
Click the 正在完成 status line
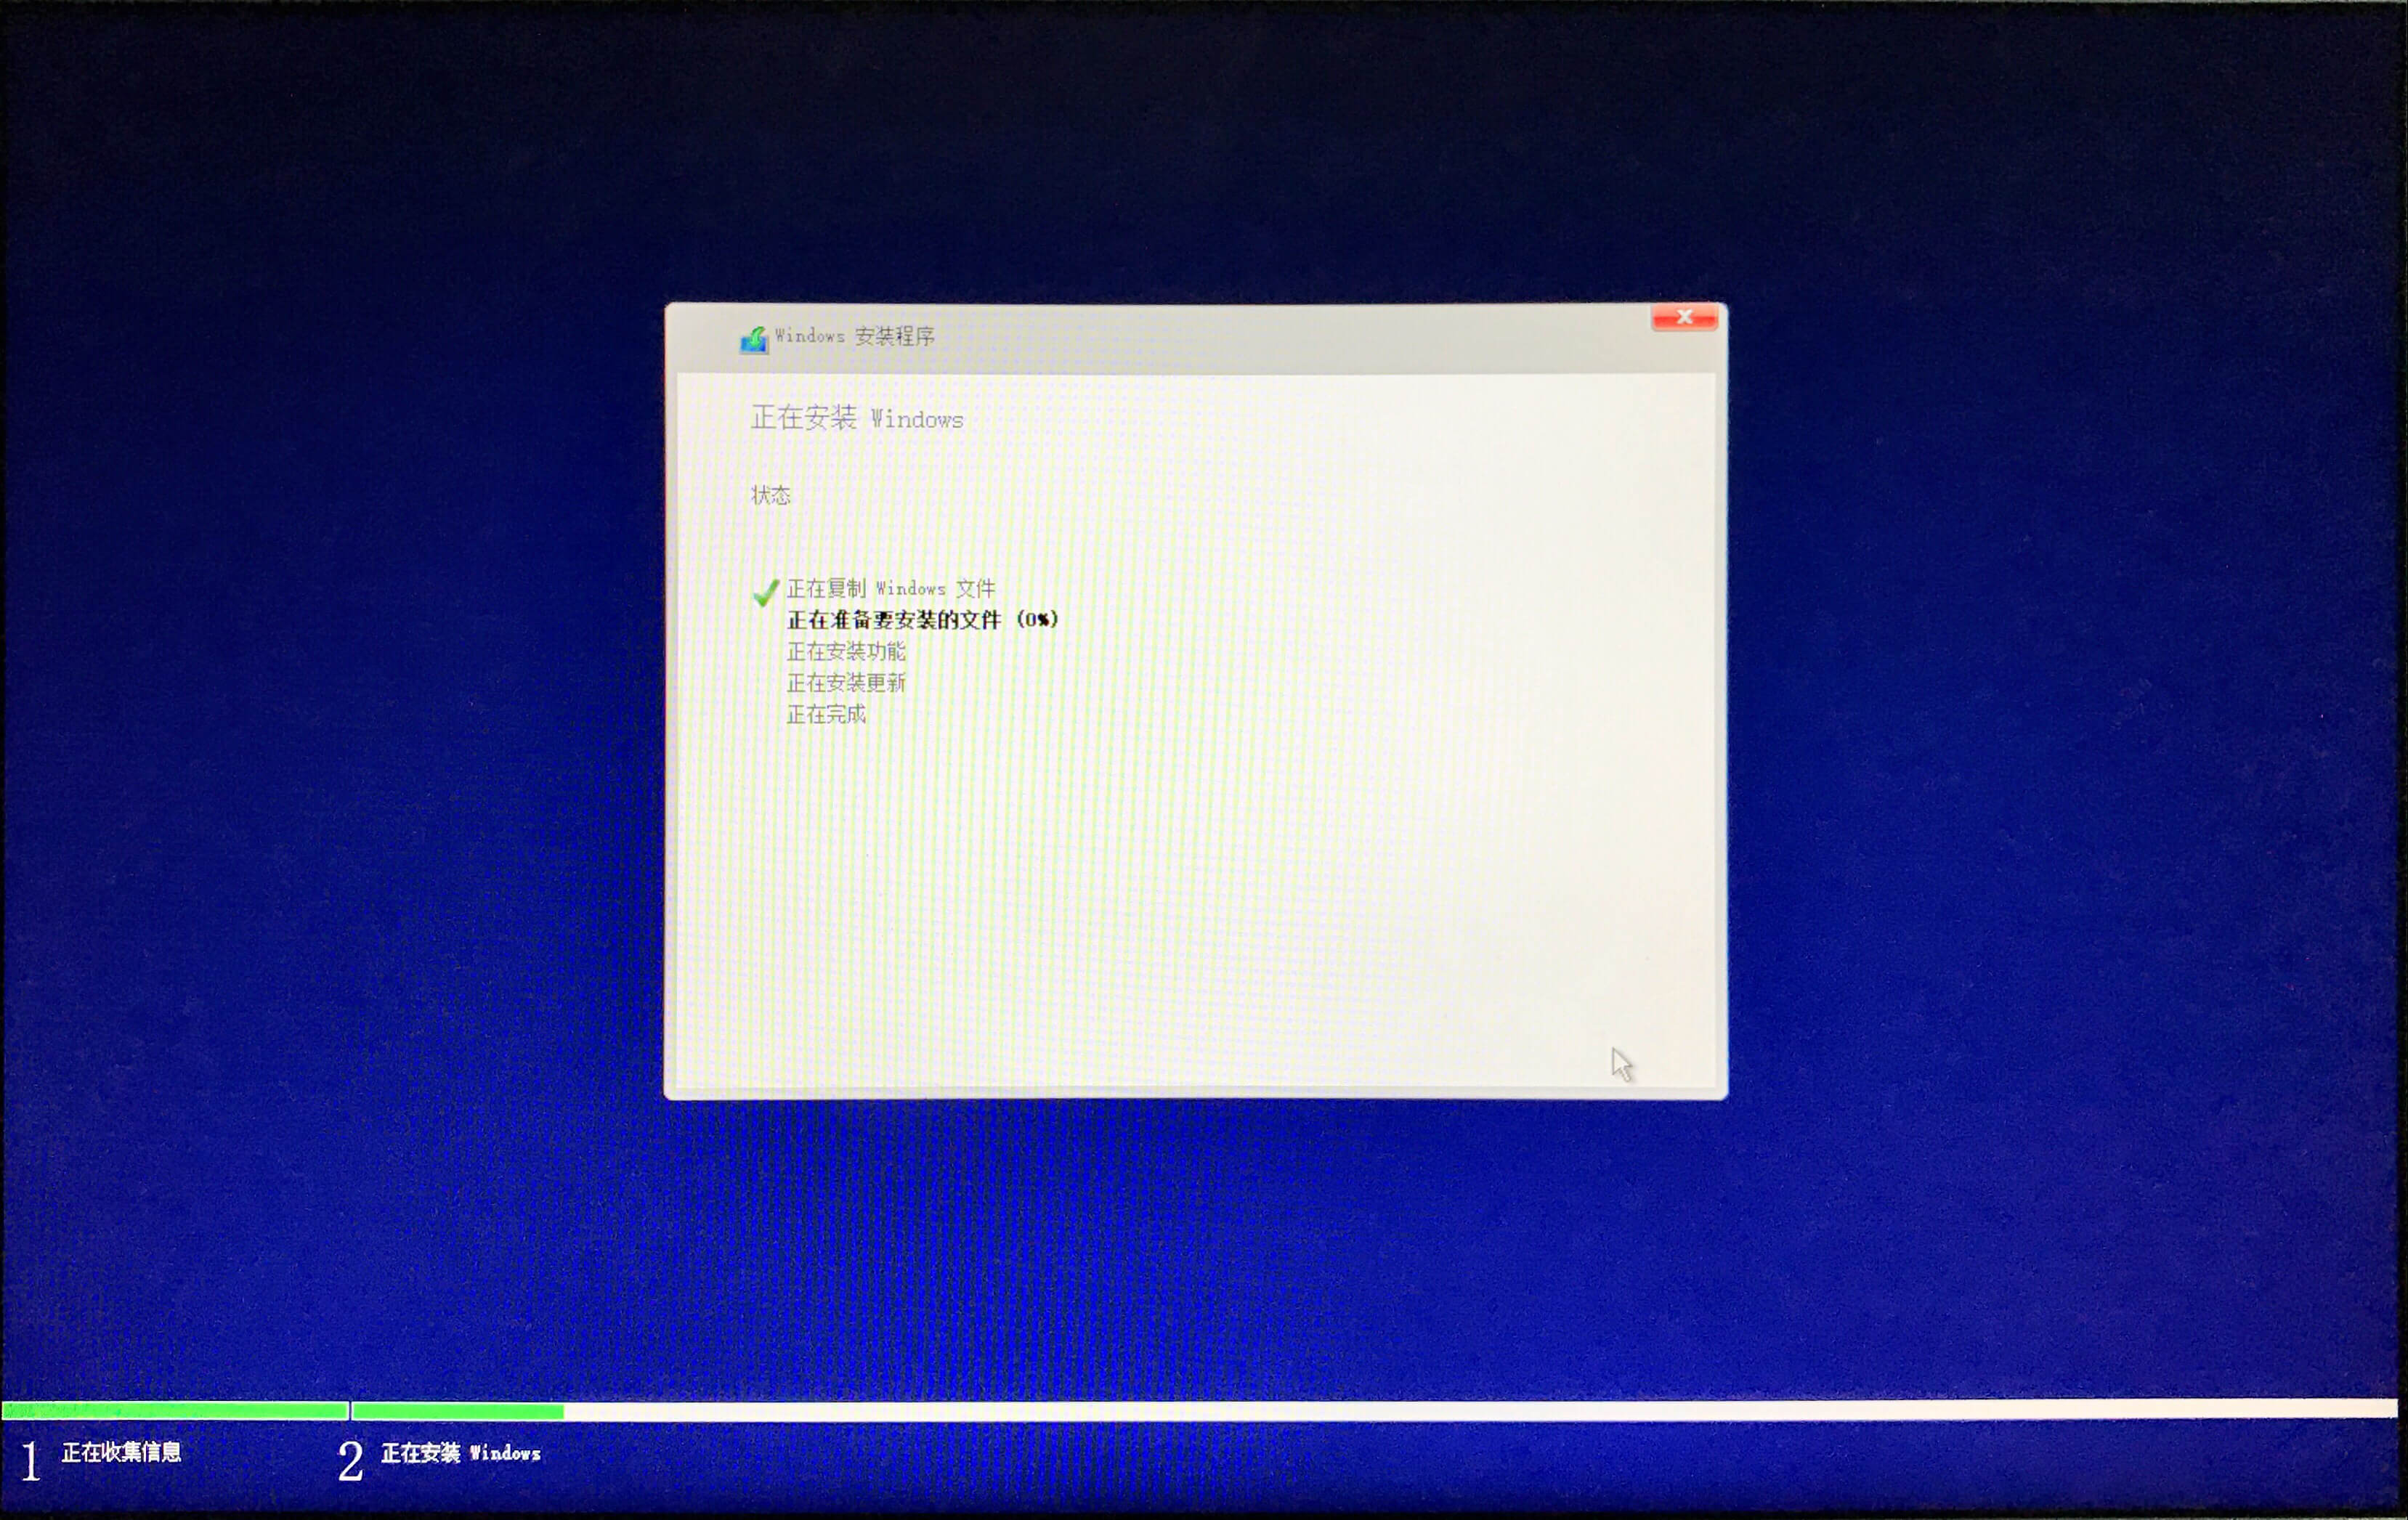click(x=826, y=714)
